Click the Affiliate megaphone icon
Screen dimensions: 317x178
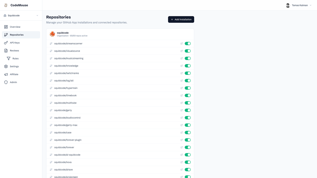pyautogui.click(x=6, y=74)
